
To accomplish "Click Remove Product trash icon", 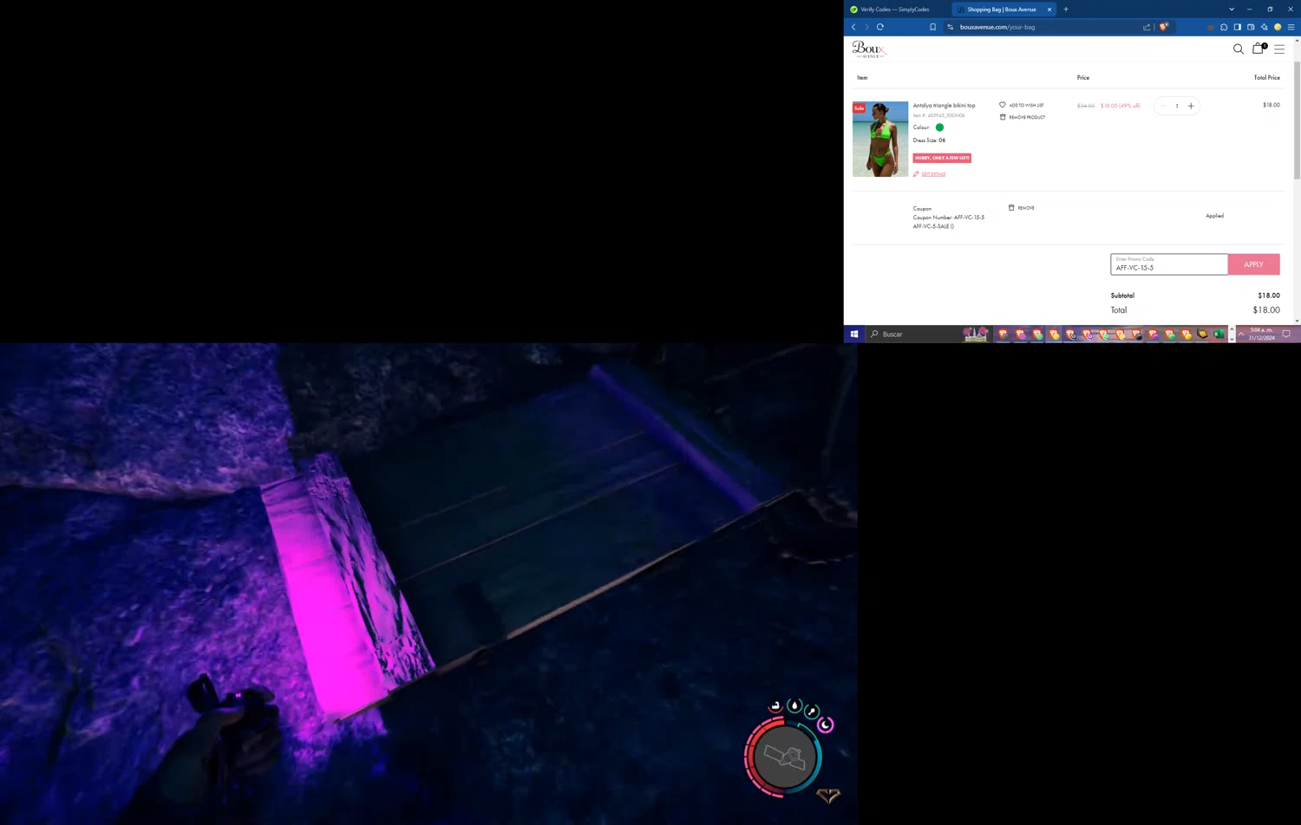I will [1003, 117].
